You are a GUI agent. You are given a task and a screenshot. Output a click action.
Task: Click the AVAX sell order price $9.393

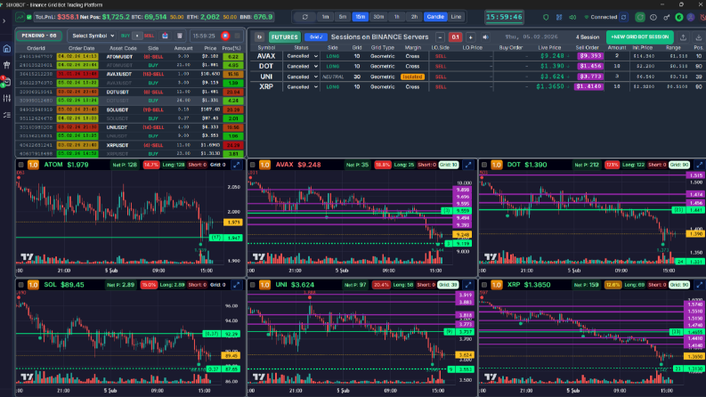[x=590, y=56]
